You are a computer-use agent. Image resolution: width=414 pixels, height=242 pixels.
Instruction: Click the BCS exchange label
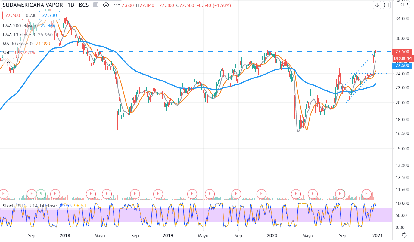[x=83, y=5]
